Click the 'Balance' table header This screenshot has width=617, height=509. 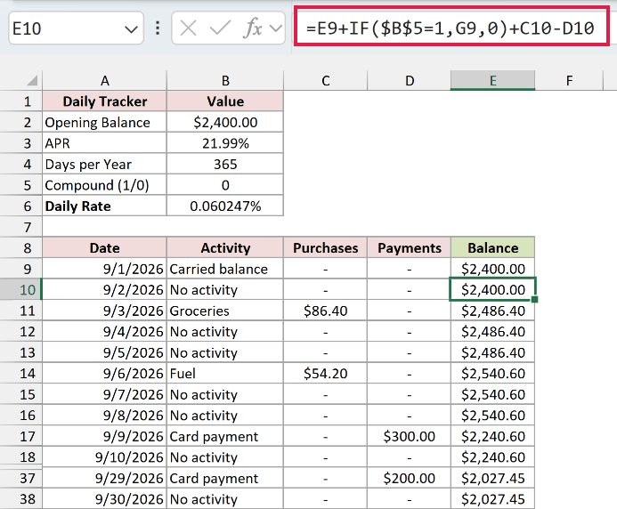point(492,247)
